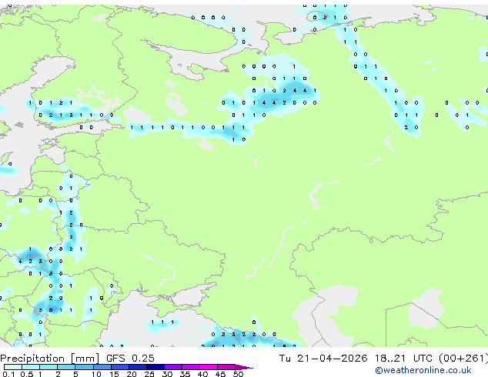Select the legend swatch between 0.1 and 0.5
488x377 pixels.
[13, 367]
